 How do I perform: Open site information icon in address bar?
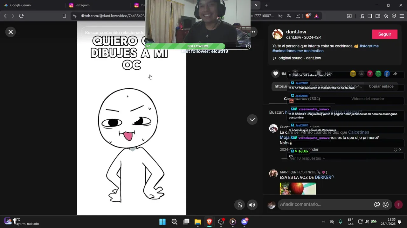(x=75, y=16)
